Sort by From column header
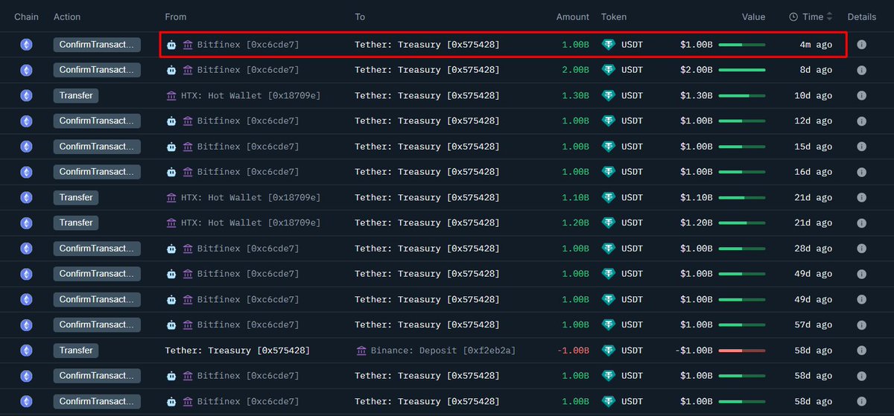This screenshot has height=416, width=894. [176, 16]
